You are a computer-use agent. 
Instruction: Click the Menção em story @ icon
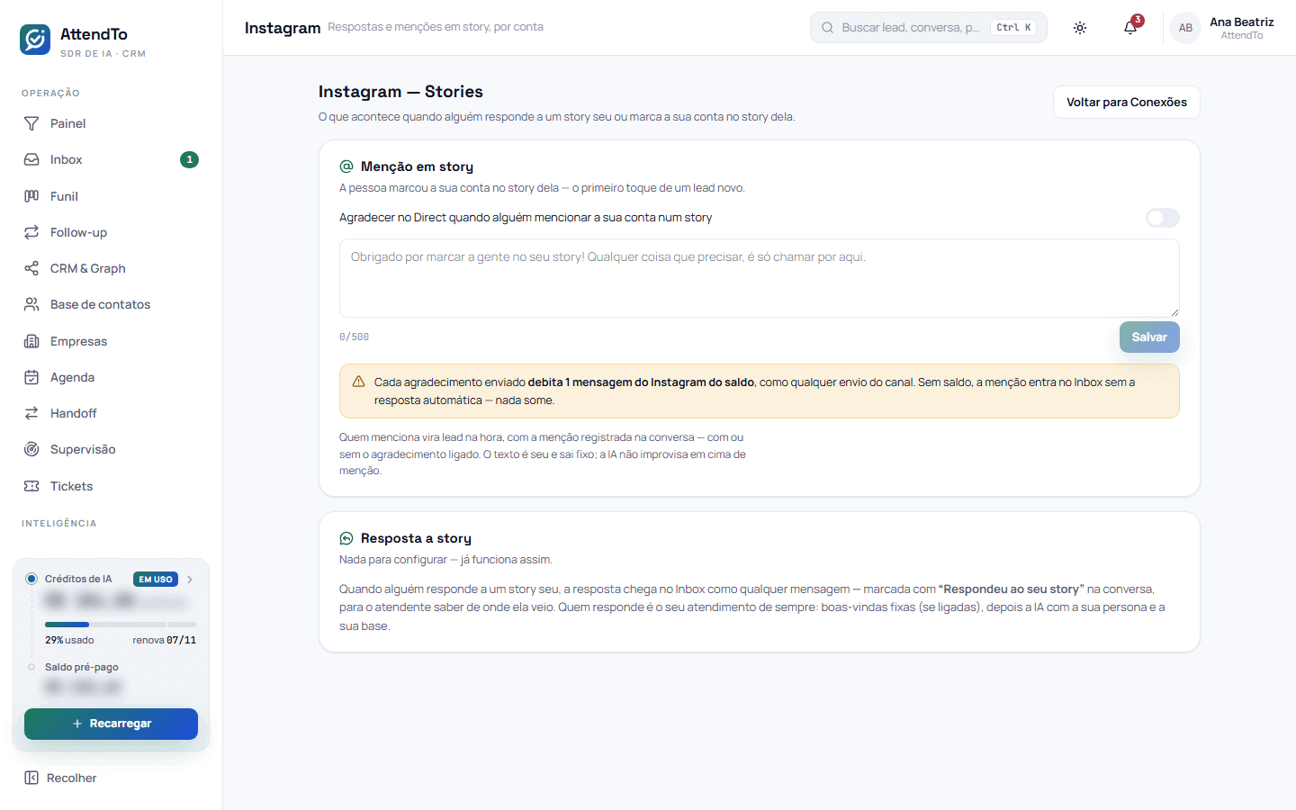pos(346,166)
